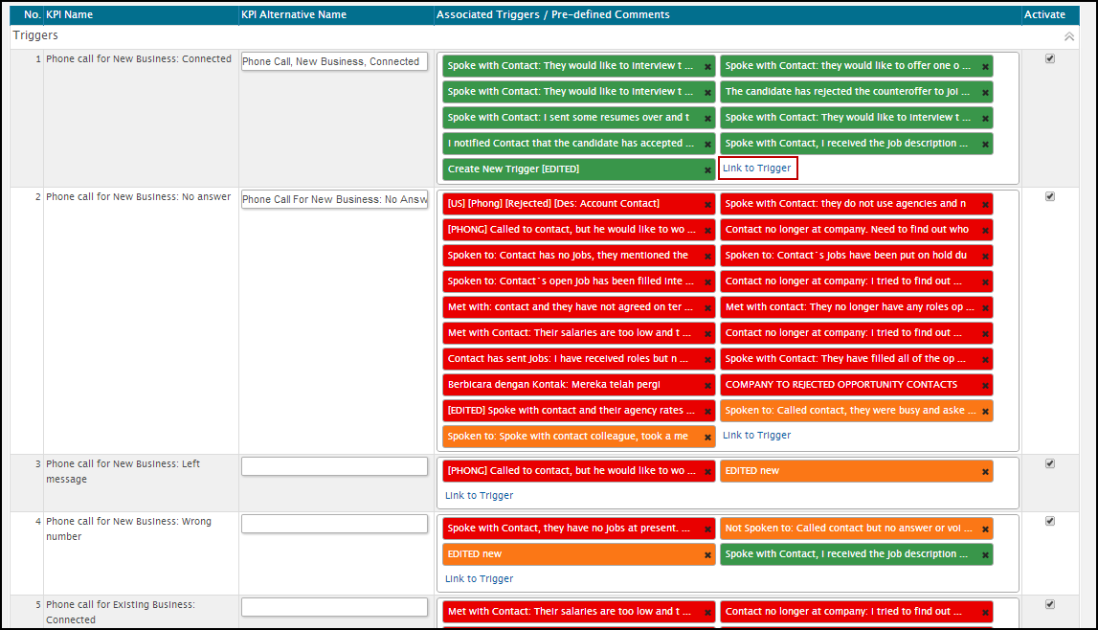This screenshot has width=1098, height=630.
Task: Remove the 'Contact has sent jobs' trigger tag
Action: pos(708,361)
